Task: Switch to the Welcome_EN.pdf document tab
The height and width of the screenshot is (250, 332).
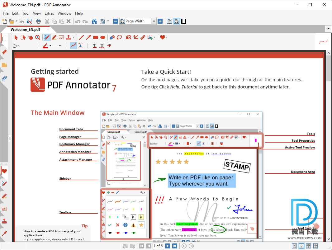Action: pos(25,30)
